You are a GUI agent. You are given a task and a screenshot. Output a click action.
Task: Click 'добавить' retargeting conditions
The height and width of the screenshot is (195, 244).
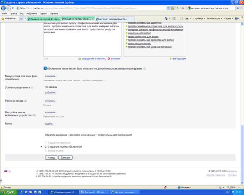[x=50, y=92]
